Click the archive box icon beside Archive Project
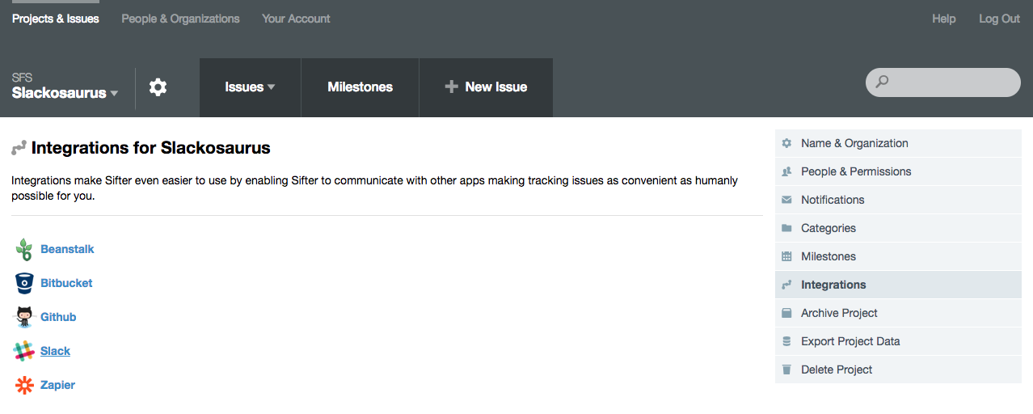 [x=786, y=313]
